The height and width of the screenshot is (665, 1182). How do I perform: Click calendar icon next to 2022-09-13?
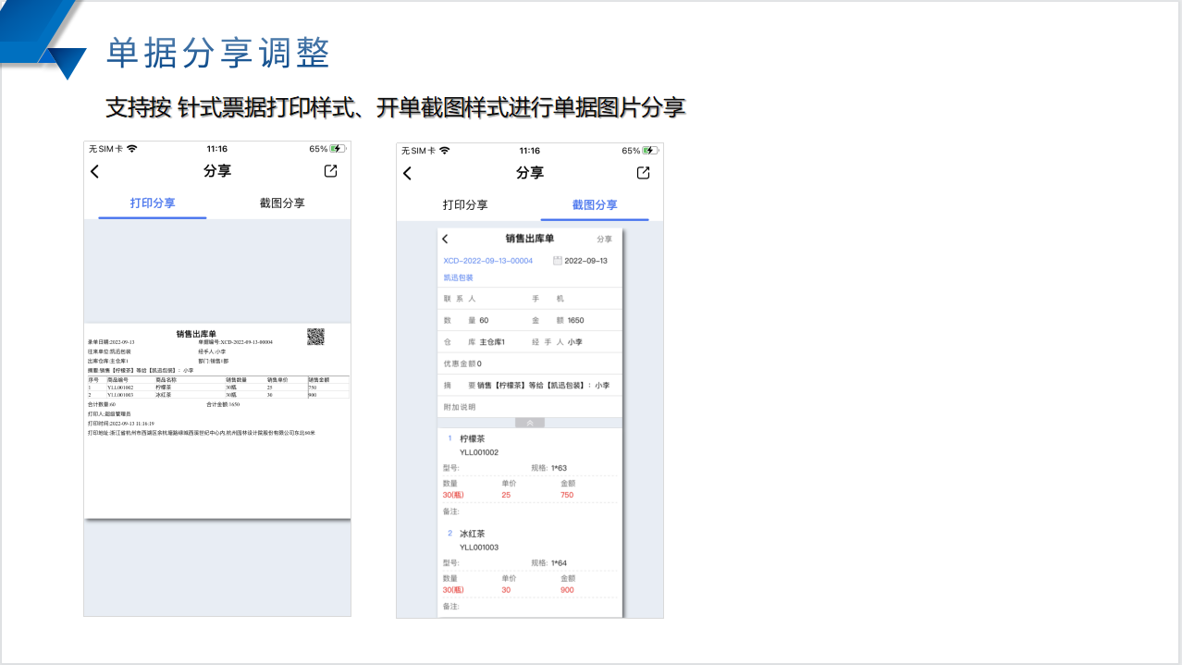557,261
